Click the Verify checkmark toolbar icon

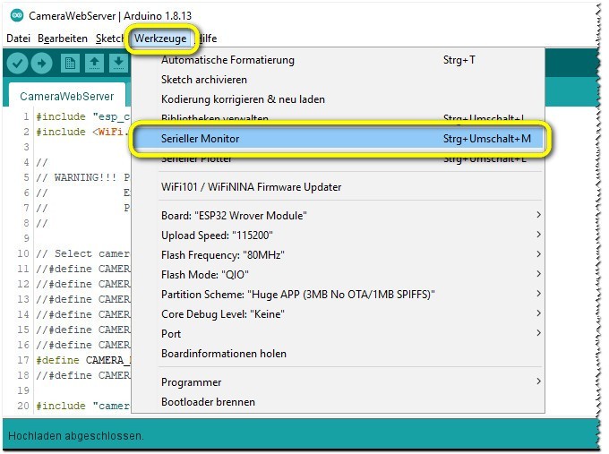click(17, 64)
